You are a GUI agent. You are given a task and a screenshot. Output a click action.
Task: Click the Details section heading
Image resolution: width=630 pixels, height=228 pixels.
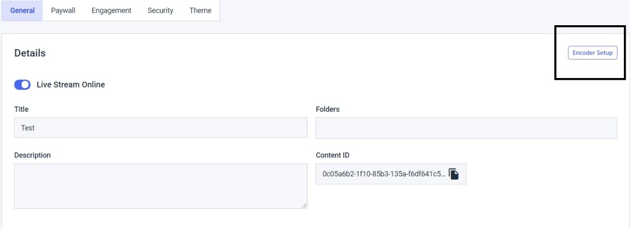click(x=30, y=53)
